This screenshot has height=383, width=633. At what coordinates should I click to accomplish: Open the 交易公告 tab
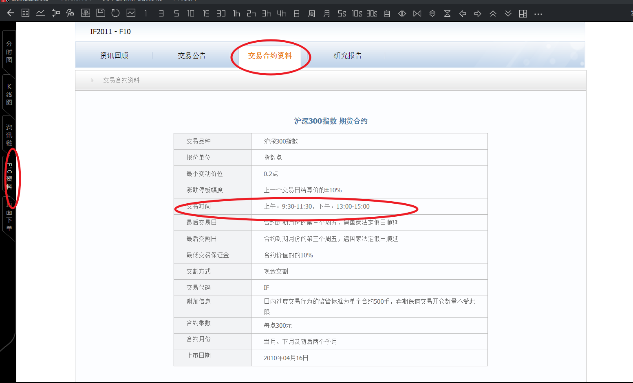(192, 56)
